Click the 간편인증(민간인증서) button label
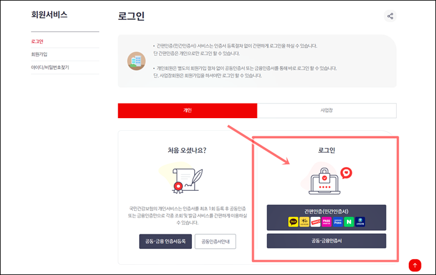 326,211
